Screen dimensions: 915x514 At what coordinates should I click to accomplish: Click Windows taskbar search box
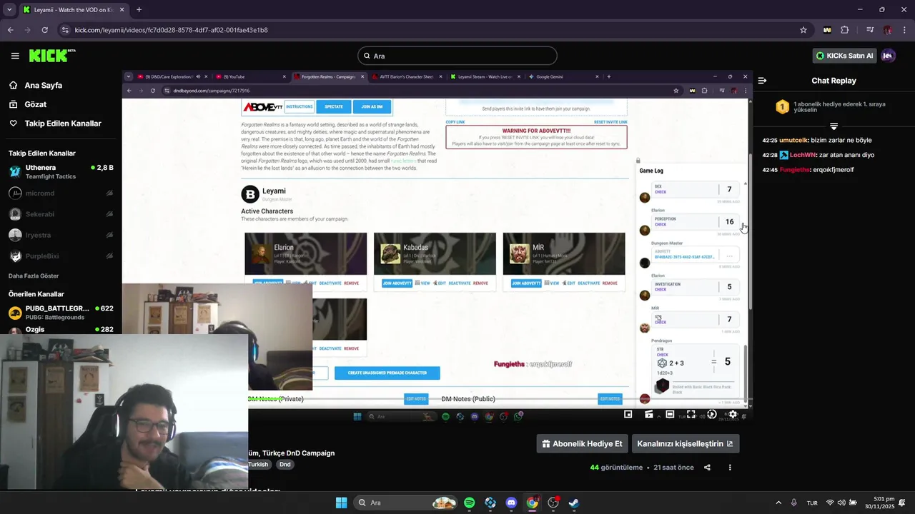click(x=405, y=503)
